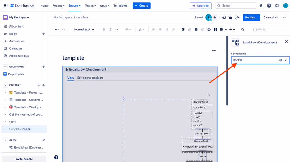This screenshot has width=290, height=162.
Task: Open the notifications bell icon
Action: point(261,5)
